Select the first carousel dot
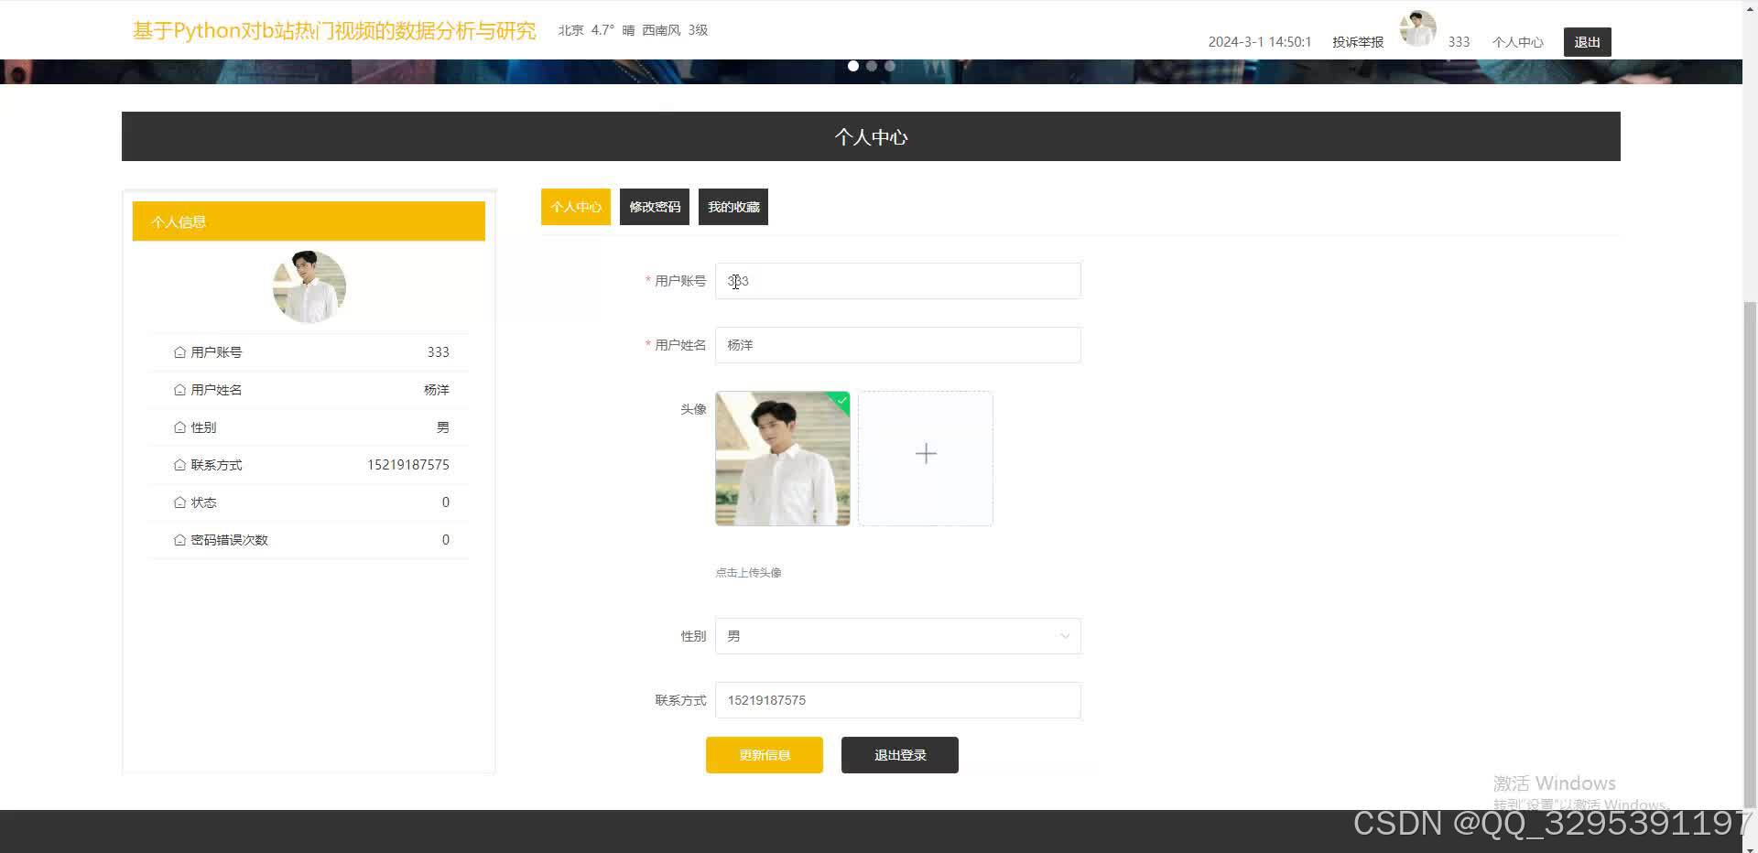Viewport: 1758px width, 853px height. click(x=853, y=66)
